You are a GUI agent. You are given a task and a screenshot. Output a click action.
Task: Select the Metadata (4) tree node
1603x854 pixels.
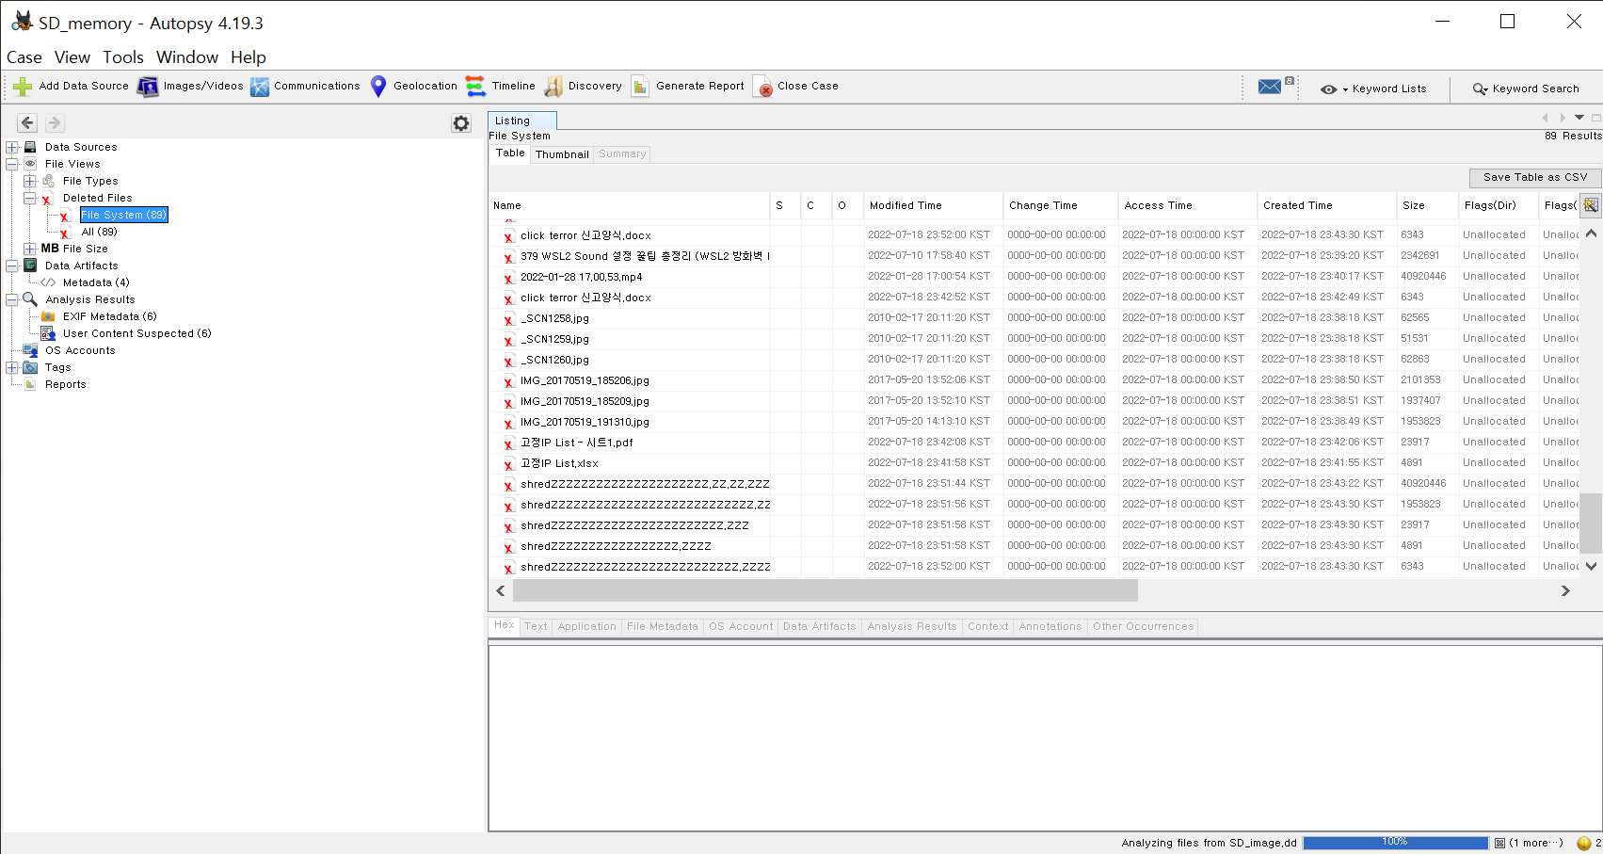(x=96, y=282)
